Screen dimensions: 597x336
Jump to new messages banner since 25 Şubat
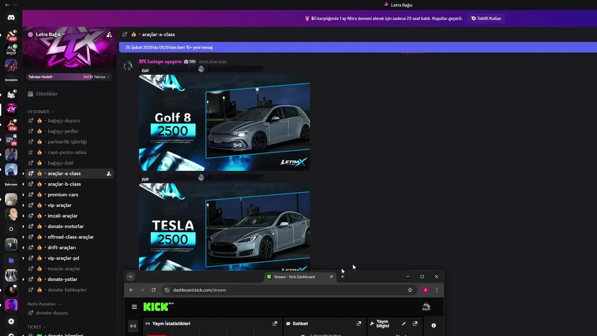[x=358, y=47]
